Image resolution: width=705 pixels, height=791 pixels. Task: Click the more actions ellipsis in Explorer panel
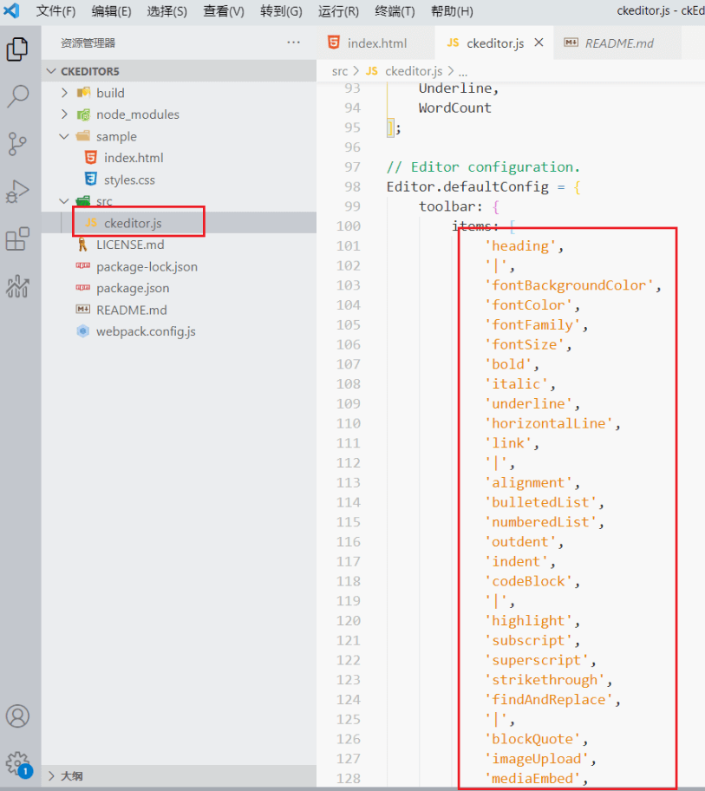click(292, 42)
